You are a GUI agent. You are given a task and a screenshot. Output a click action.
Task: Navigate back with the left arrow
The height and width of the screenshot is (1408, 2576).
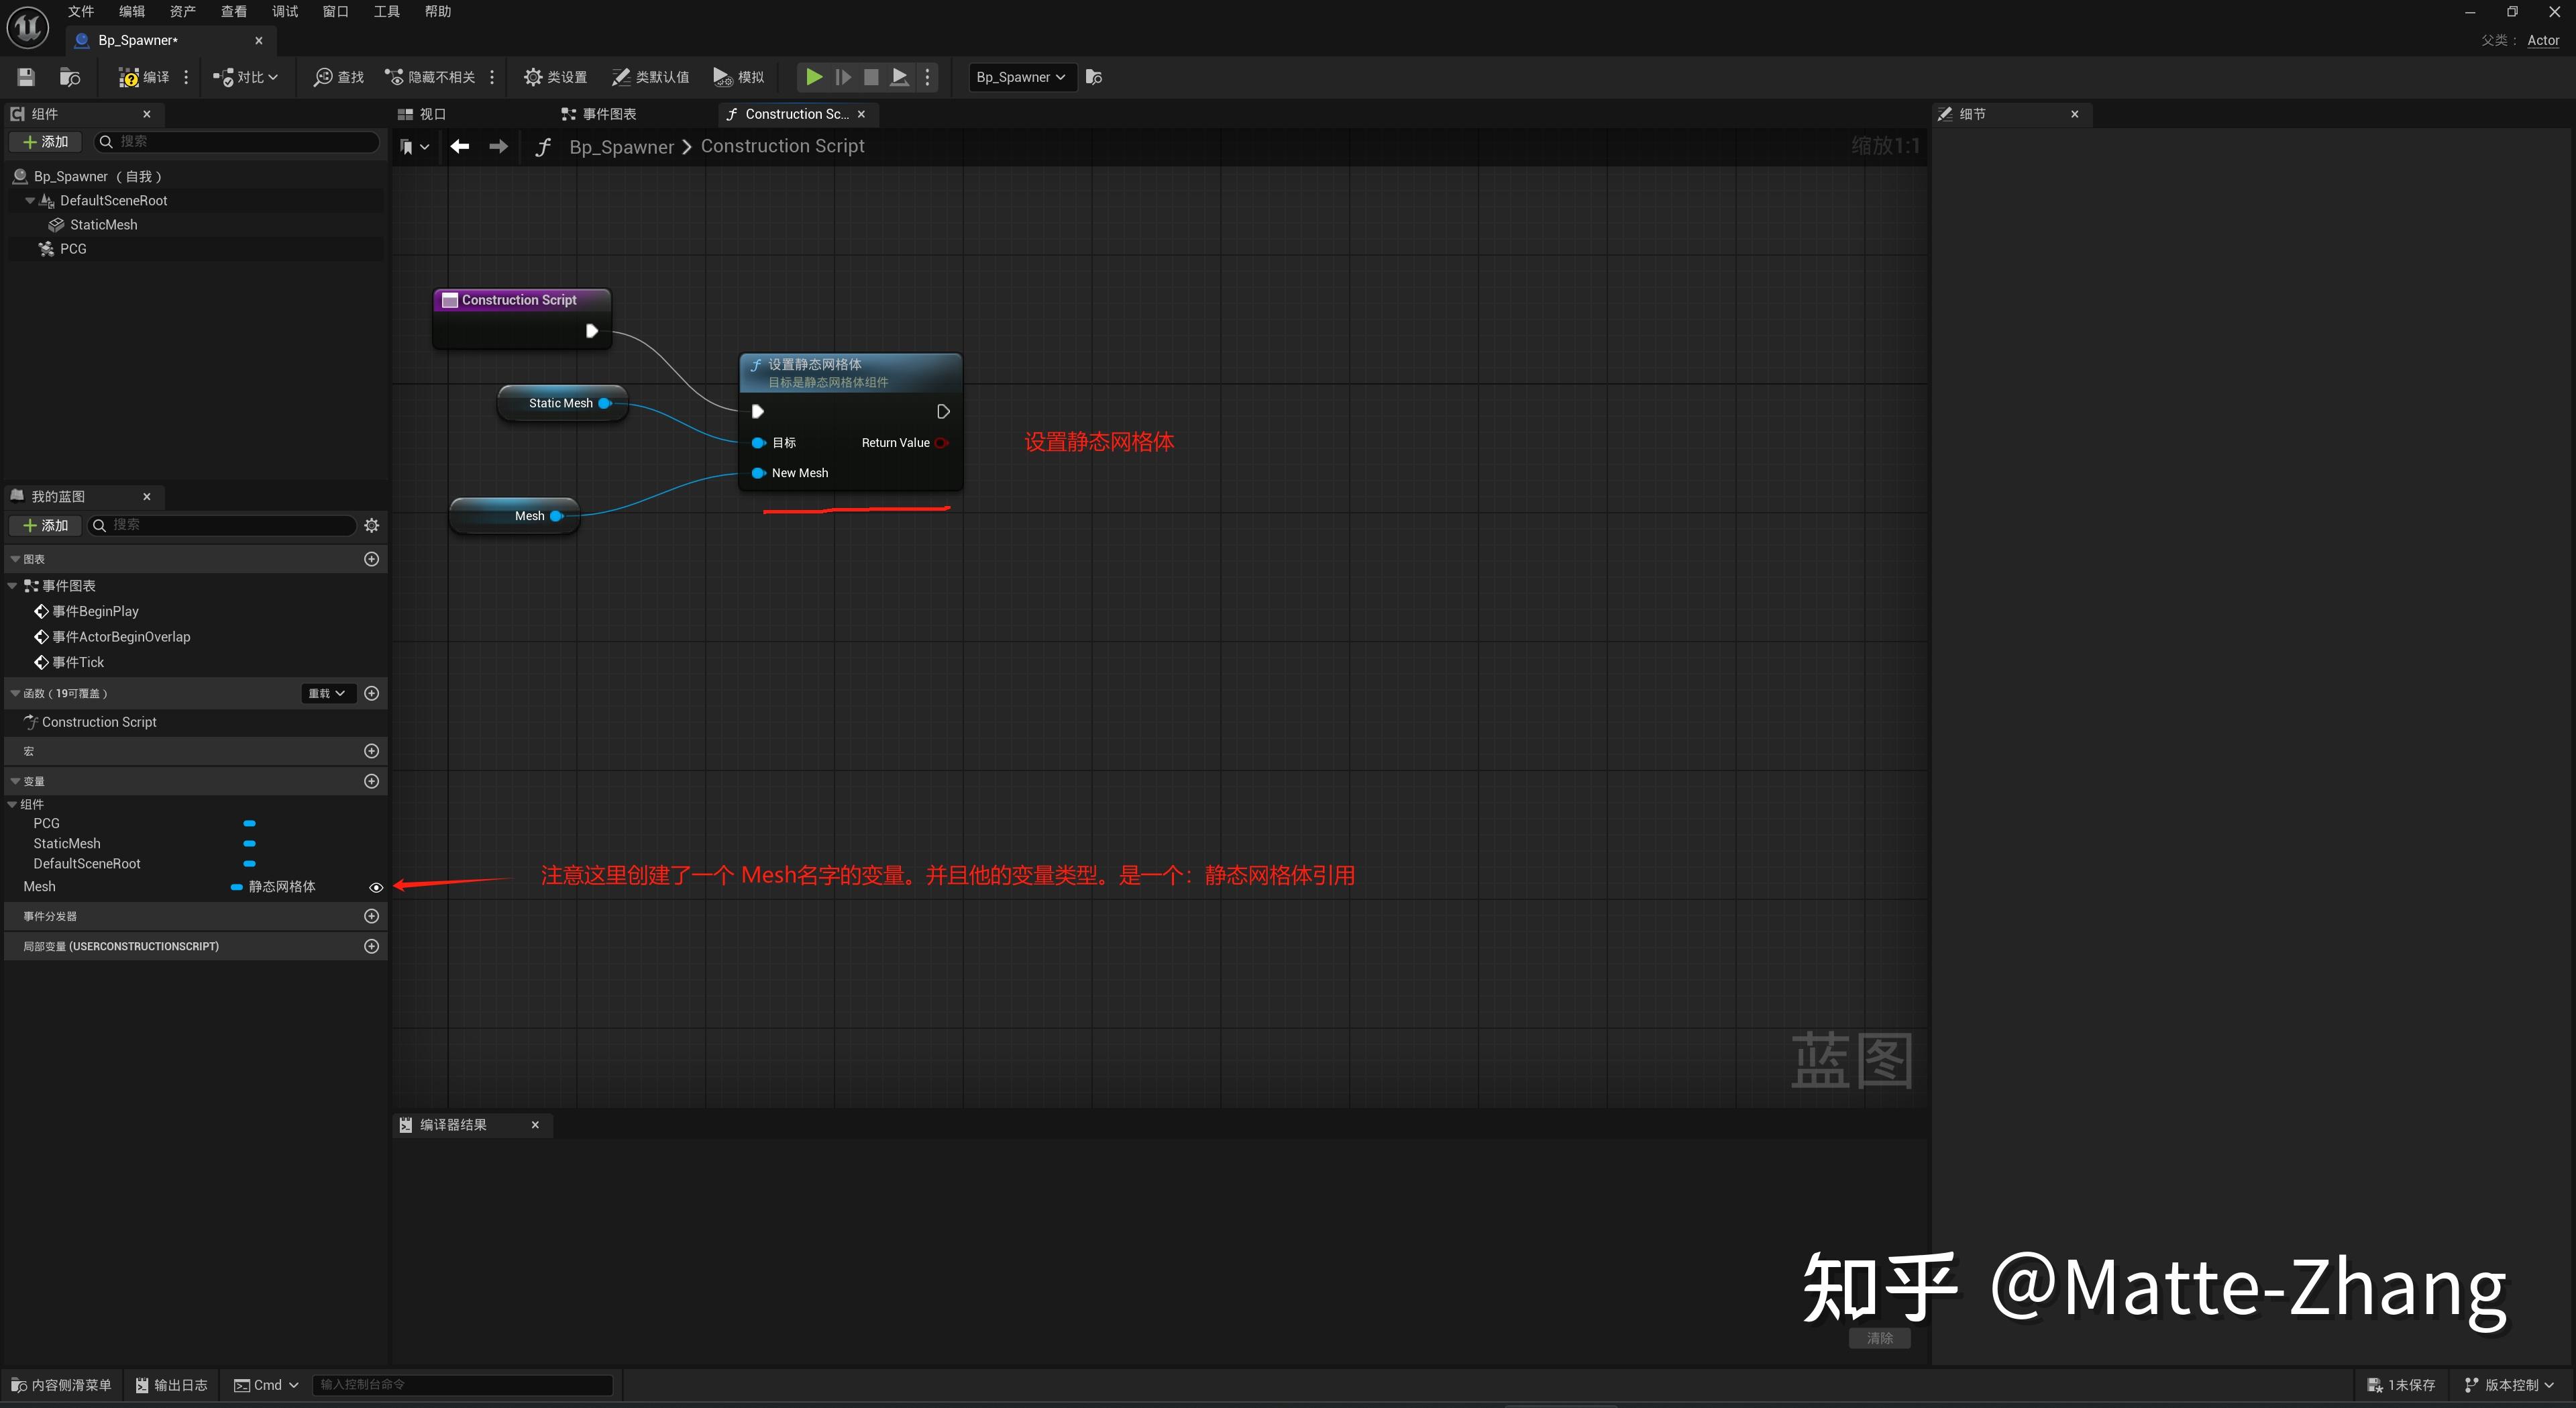[x=460, y=147]
